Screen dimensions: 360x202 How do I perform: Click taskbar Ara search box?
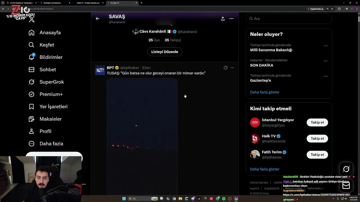pyautogui.click(x=143, y=199)
